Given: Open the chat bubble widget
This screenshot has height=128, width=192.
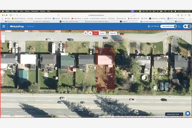Looking at the screenshot, I should pyautogui.click(x=188, y=113).
